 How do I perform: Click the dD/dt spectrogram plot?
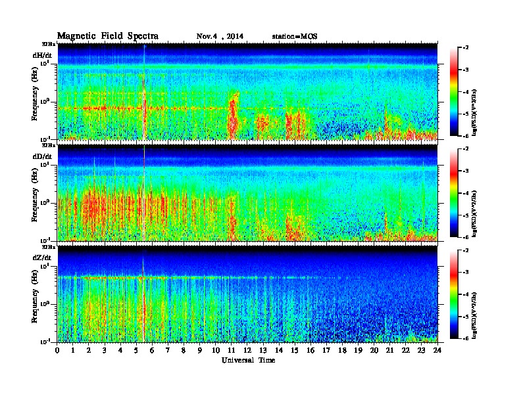pyautogui.click(x=247, y=192)
